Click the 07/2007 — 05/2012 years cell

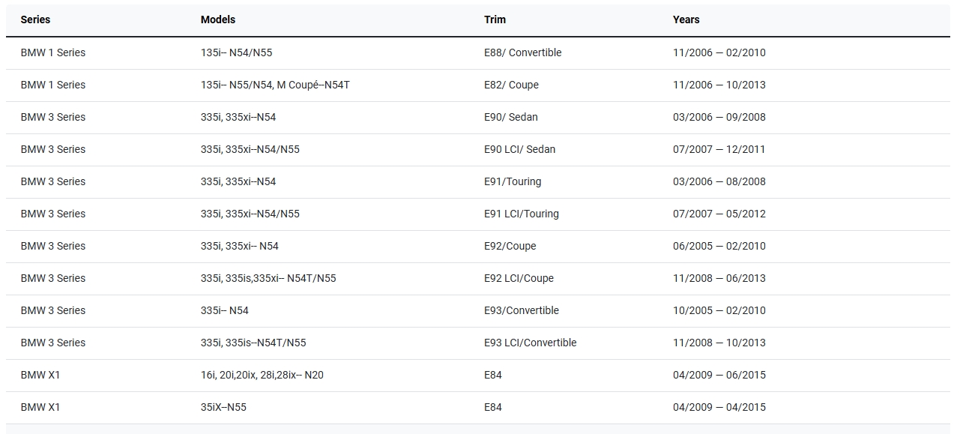719,214
